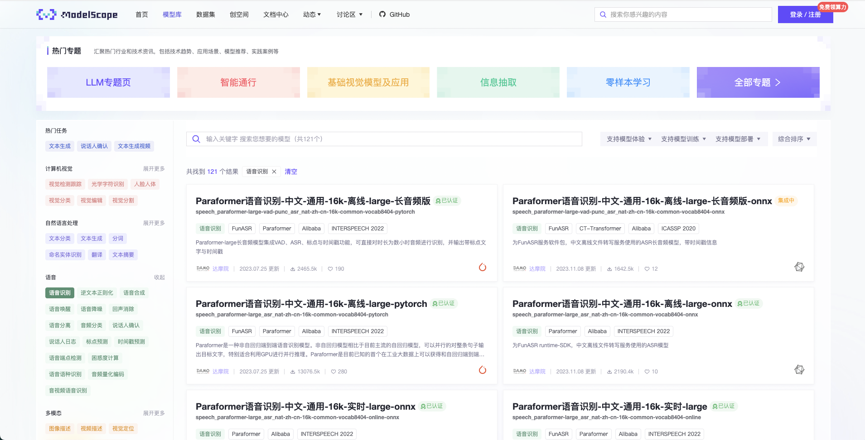Image resolution: width=865 pixels, height=440 pixels.
Task: Open 全部专题 banner
Action: (758, 82)
